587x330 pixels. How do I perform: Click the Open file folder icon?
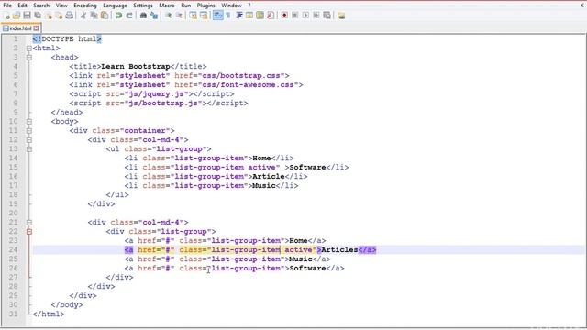point(17,16)
